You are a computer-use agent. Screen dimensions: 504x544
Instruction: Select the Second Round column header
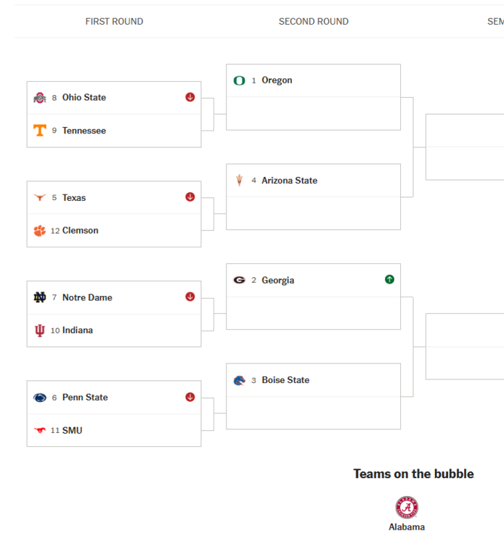314,22
